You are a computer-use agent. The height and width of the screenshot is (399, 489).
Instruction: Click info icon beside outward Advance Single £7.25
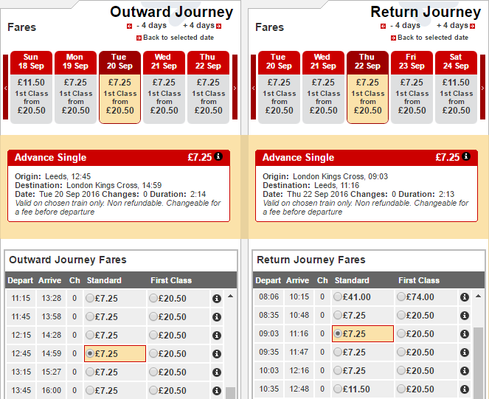pyautogui.click(x=218, y=156)
